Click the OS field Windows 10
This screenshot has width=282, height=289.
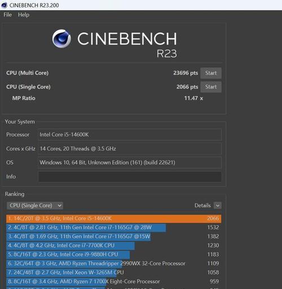(130, 163)
